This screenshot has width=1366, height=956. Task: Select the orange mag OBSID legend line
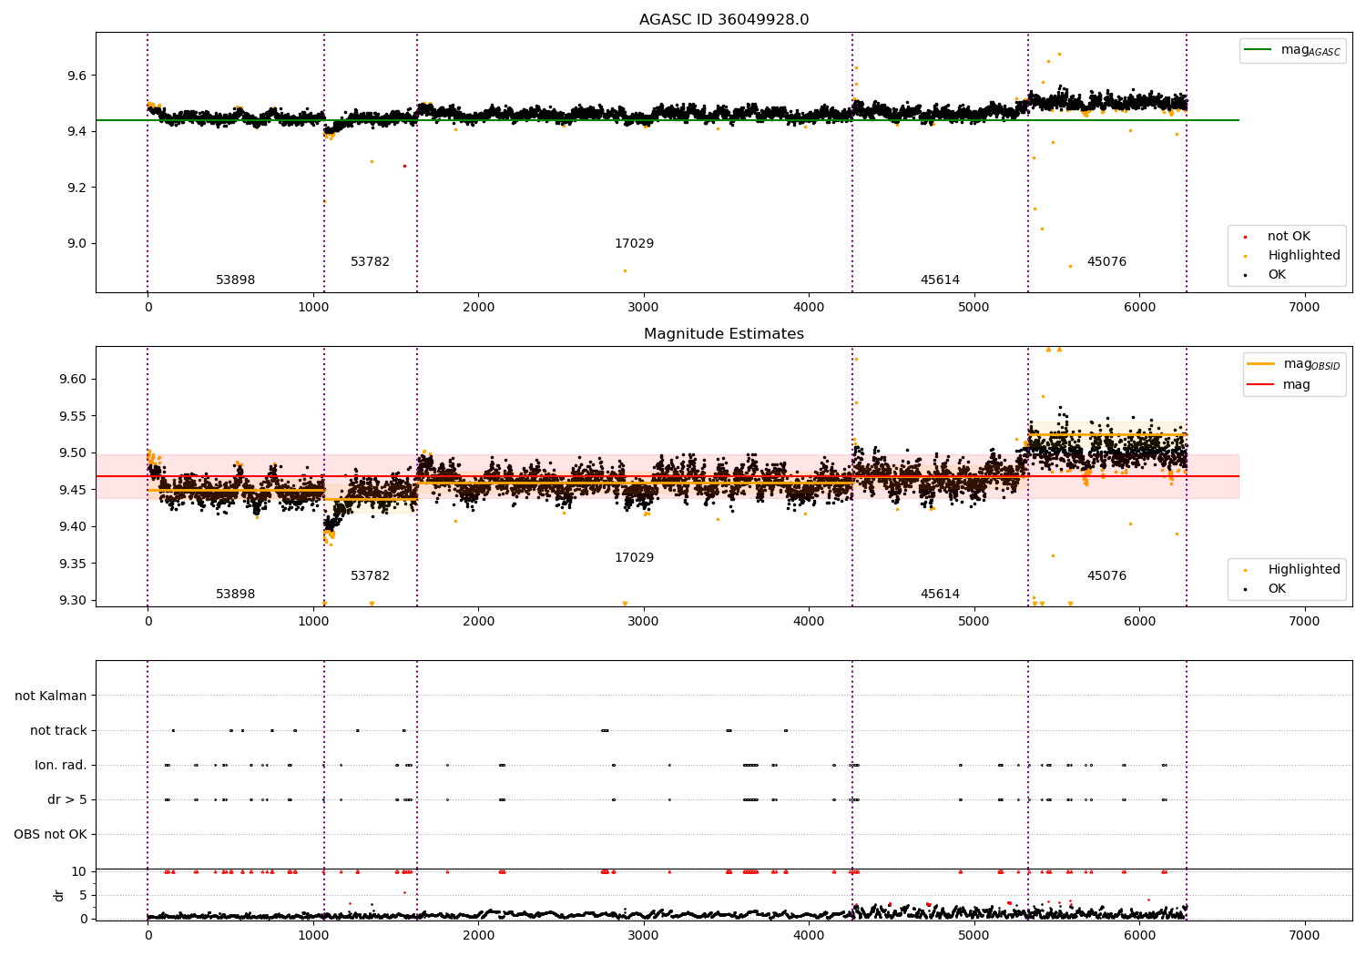pyautogui.click(x=1261, y=363)
